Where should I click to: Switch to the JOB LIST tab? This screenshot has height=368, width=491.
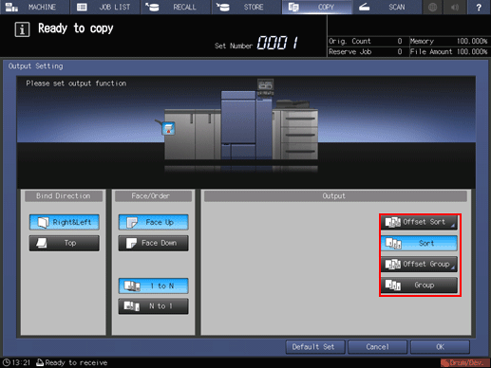point(105,7)
